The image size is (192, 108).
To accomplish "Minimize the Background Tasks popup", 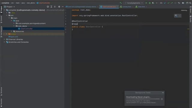I will [x=163, y=93].
